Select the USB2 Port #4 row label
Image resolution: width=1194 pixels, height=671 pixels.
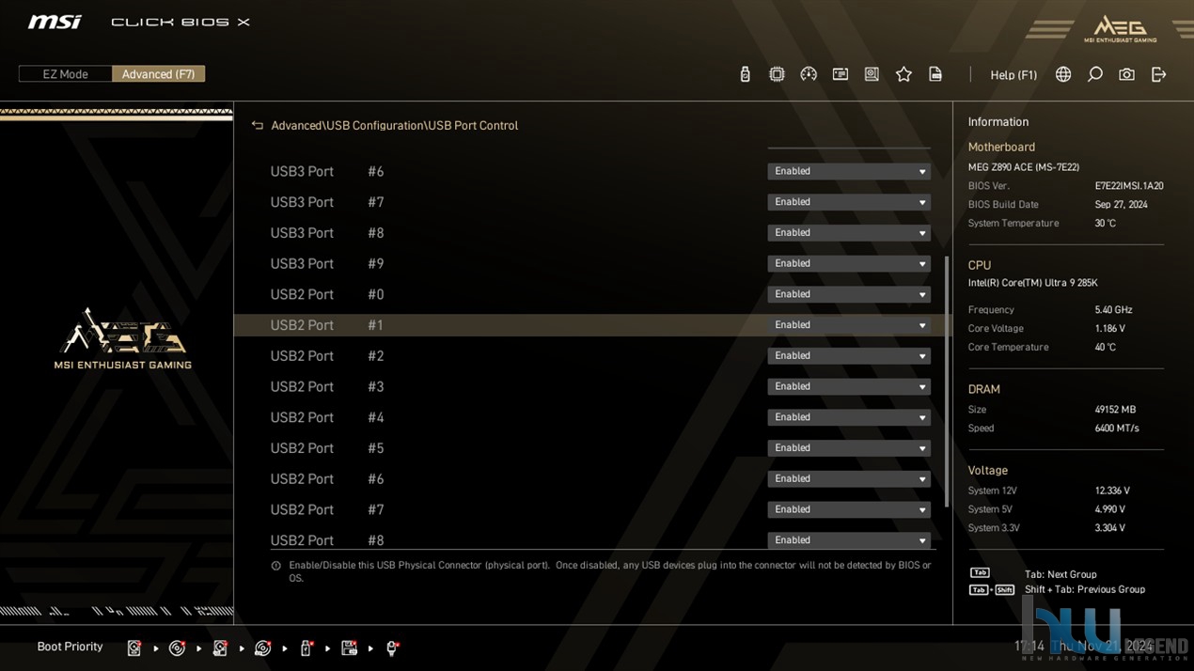click(x=327, y=417)
